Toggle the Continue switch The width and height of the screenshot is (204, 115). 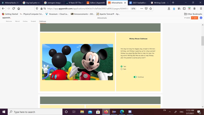[x=135, y=77]
